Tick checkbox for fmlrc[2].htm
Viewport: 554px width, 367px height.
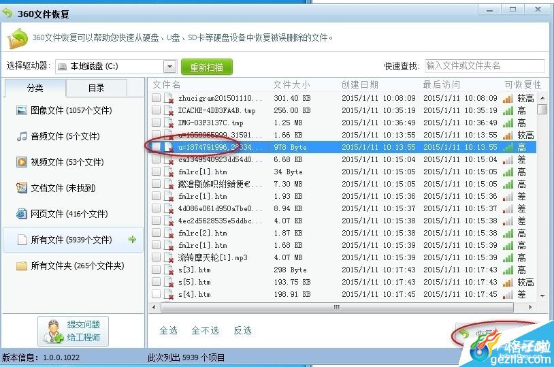(x=156, y=233)
